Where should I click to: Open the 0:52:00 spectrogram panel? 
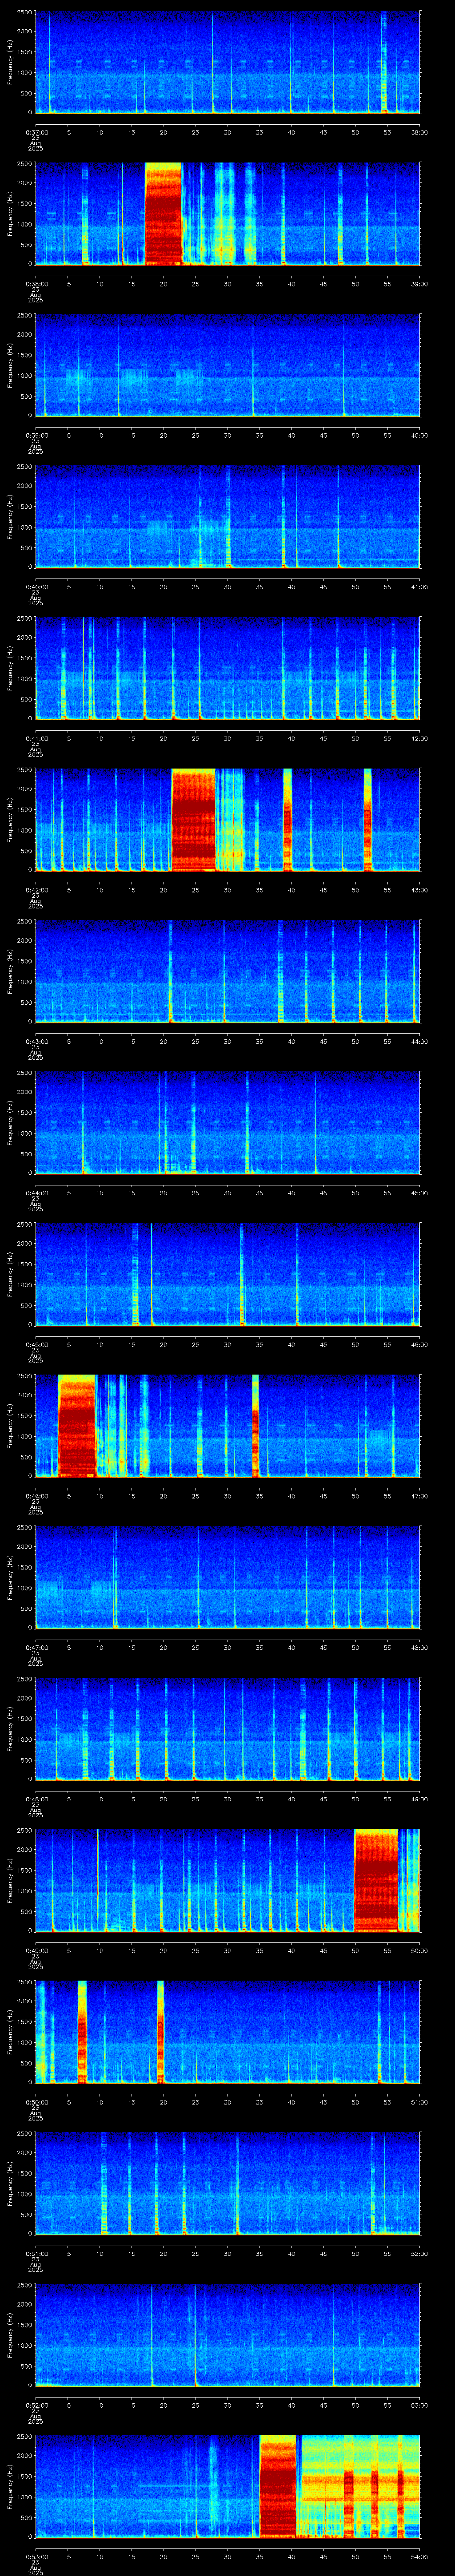coord(227,2334)
